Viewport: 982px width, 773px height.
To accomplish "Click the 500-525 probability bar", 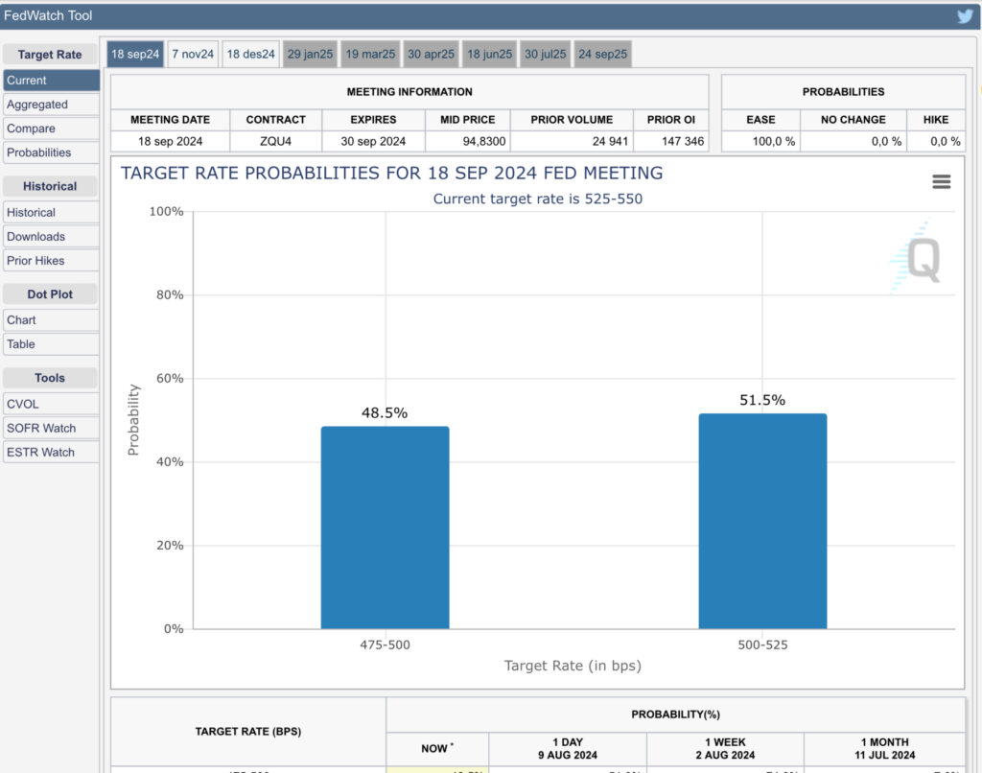I will 762,521.
